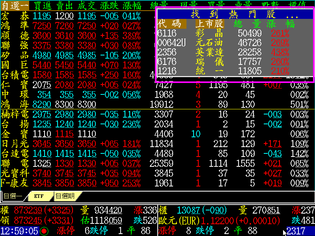Open the 自選期 tab

[x=65, y=195]
